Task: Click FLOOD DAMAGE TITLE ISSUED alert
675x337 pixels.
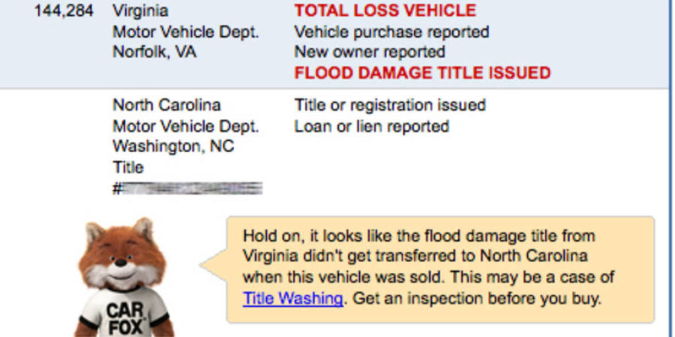Action: point(423,73)
